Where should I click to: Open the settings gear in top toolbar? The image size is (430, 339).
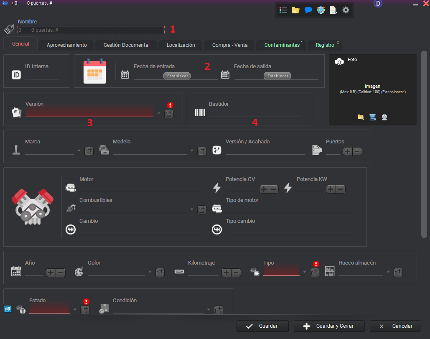(x=346, y=10)
